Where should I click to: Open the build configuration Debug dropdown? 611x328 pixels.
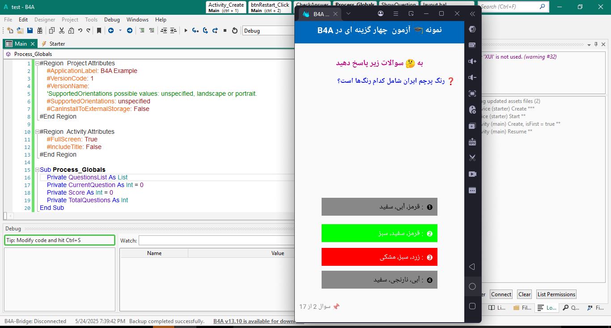click(268, 30)
